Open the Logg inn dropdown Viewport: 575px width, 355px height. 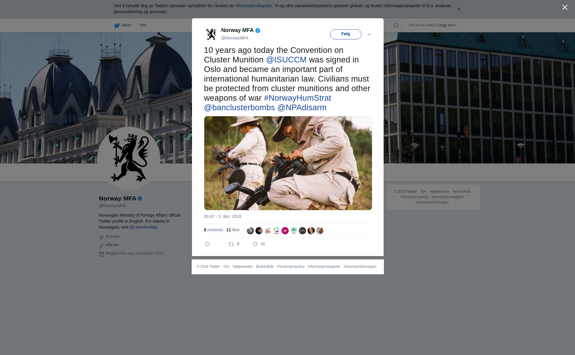click(447, 25)
